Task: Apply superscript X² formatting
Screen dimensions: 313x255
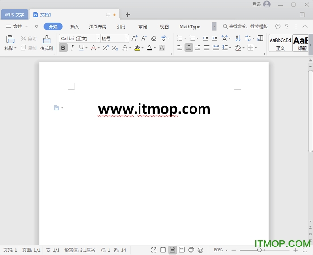Action: 106,48
